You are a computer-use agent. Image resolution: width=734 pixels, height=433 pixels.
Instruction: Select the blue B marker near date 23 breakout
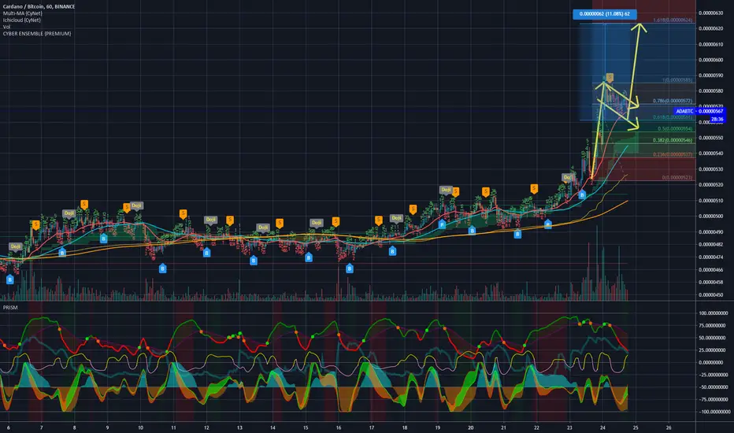click(582, 194)
